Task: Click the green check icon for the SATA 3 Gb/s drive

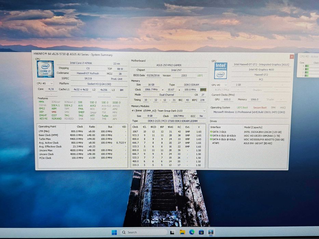Action: [211, 132]
